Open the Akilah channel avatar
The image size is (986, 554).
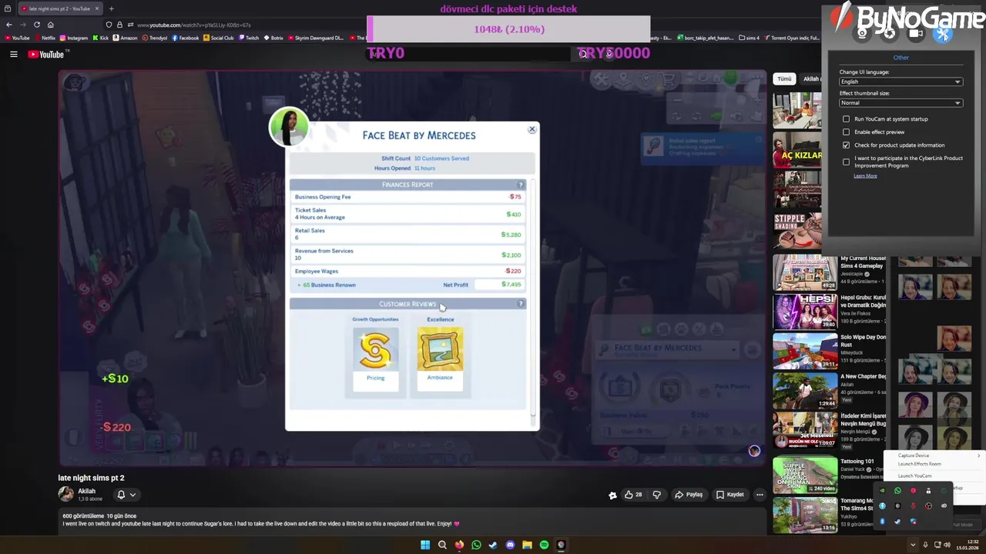click(65, 494)
